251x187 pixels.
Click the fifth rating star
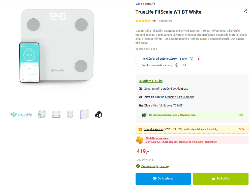pos(149,21)
